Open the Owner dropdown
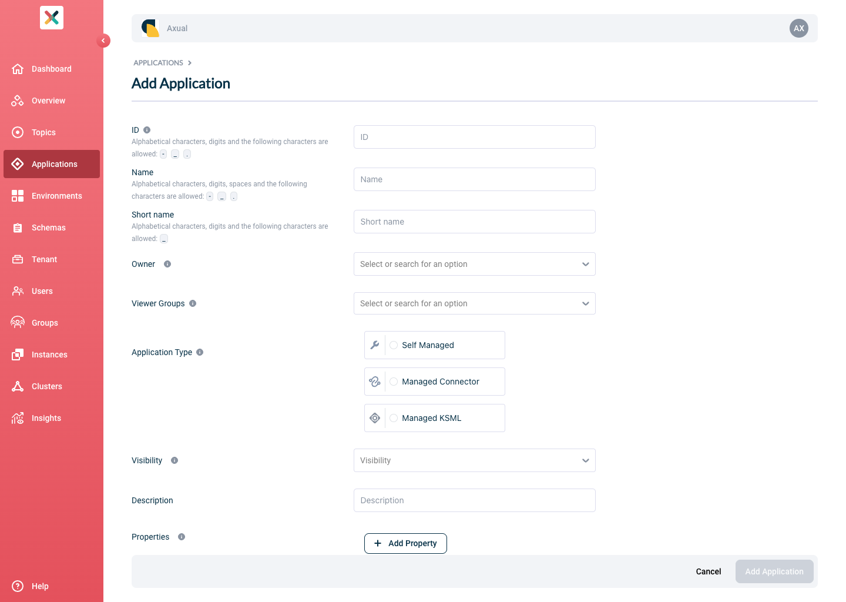This screenshot has width=846, height=602. [x=475, y=264]
